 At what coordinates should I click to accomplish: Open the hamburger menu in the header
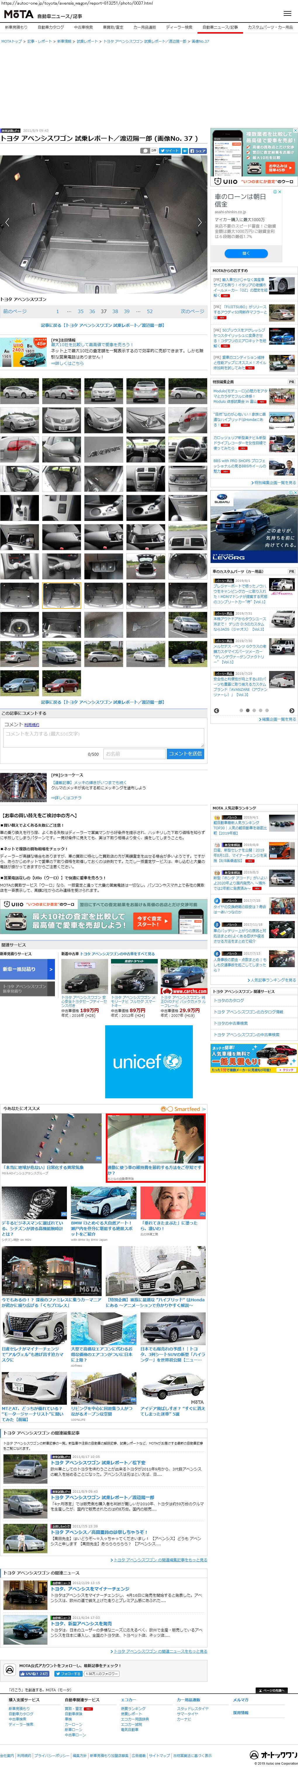pyautogui.click(x=287, y=13)
